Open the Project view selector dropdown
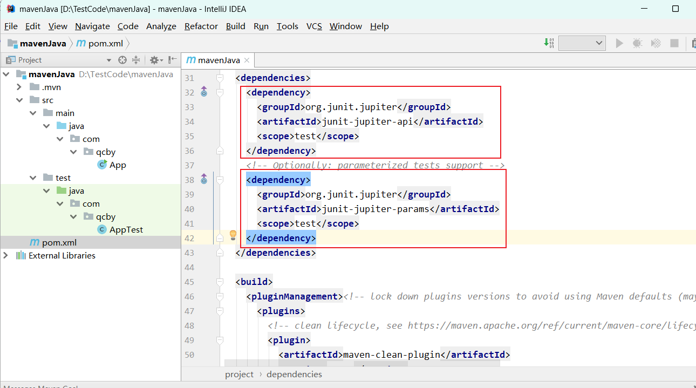Image resolution: width=696 pixels, height=388 pixels. pos(108,60)
